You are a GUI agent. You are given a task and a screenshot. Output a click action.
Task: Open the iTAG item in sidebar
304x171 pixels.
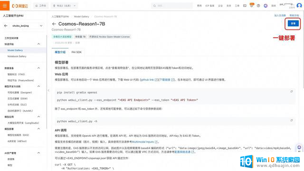(x=16, y=74)
